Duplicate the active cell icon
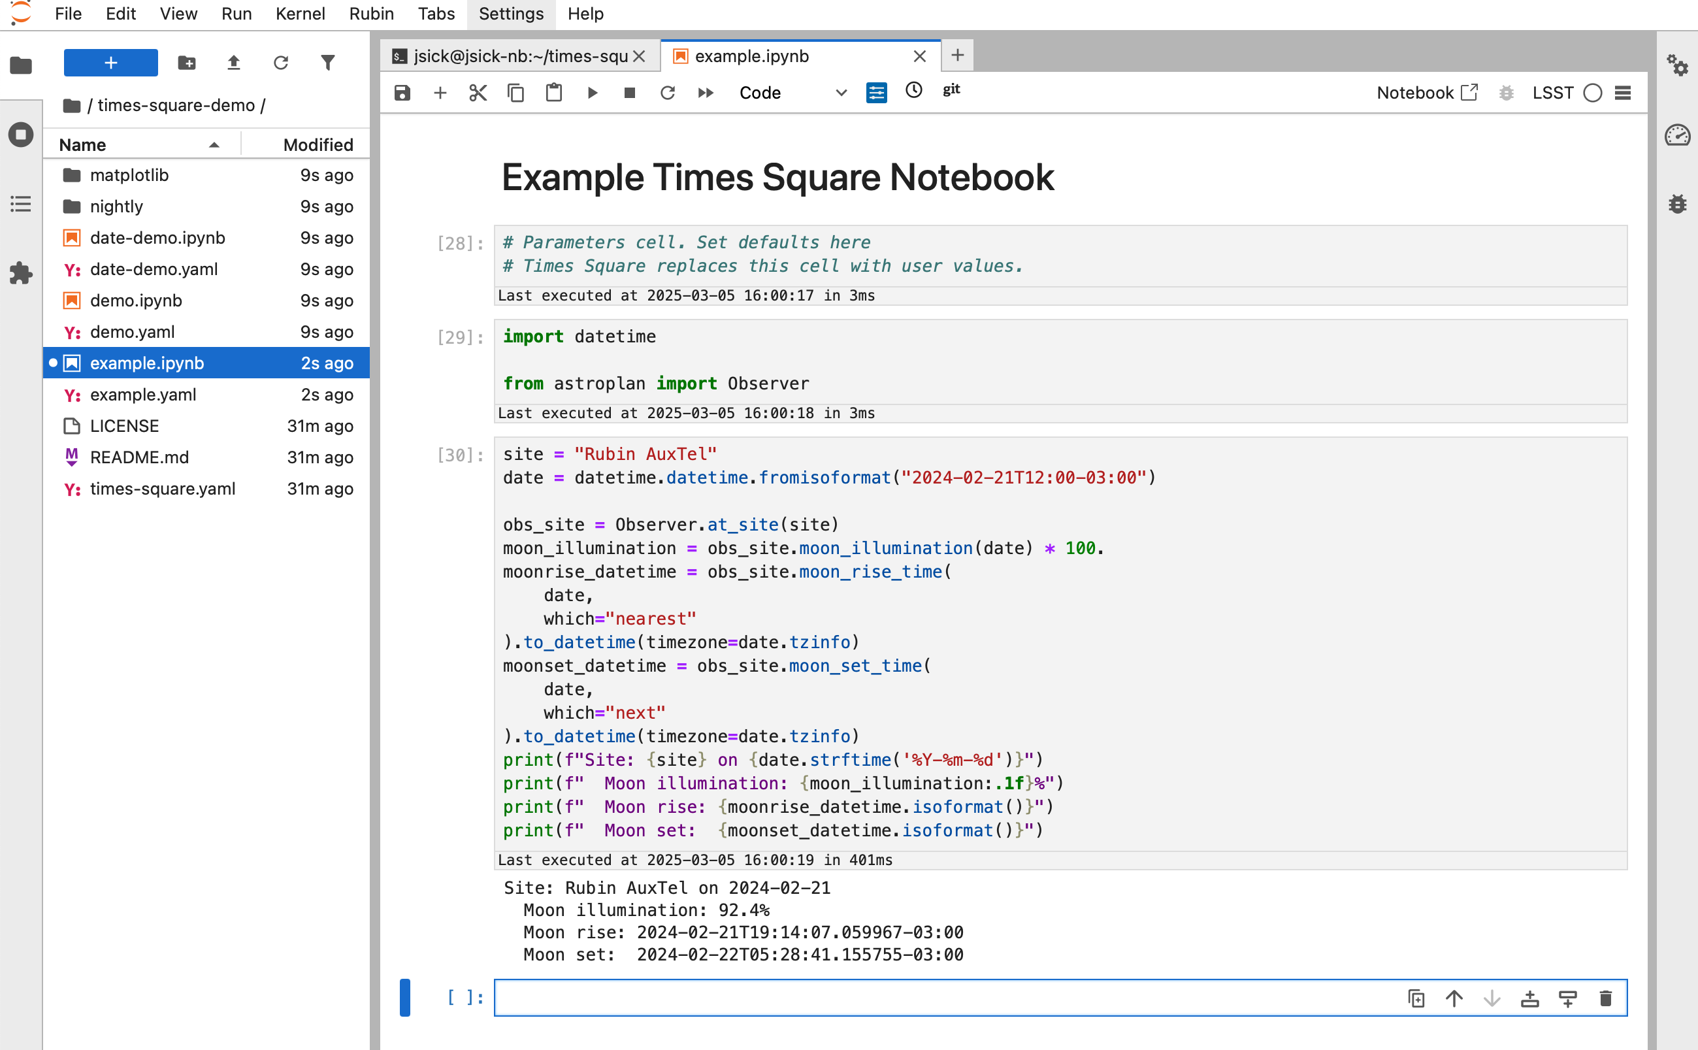The height and width of the screenshot is (1050, 1698). [x=1416, y=998]
